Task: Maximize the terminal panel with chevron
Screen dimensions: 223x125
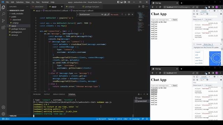Action: point(144,94)
